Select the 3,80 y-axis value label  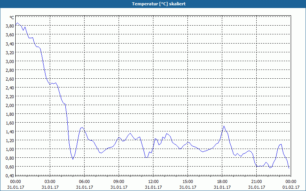point(10,26)
